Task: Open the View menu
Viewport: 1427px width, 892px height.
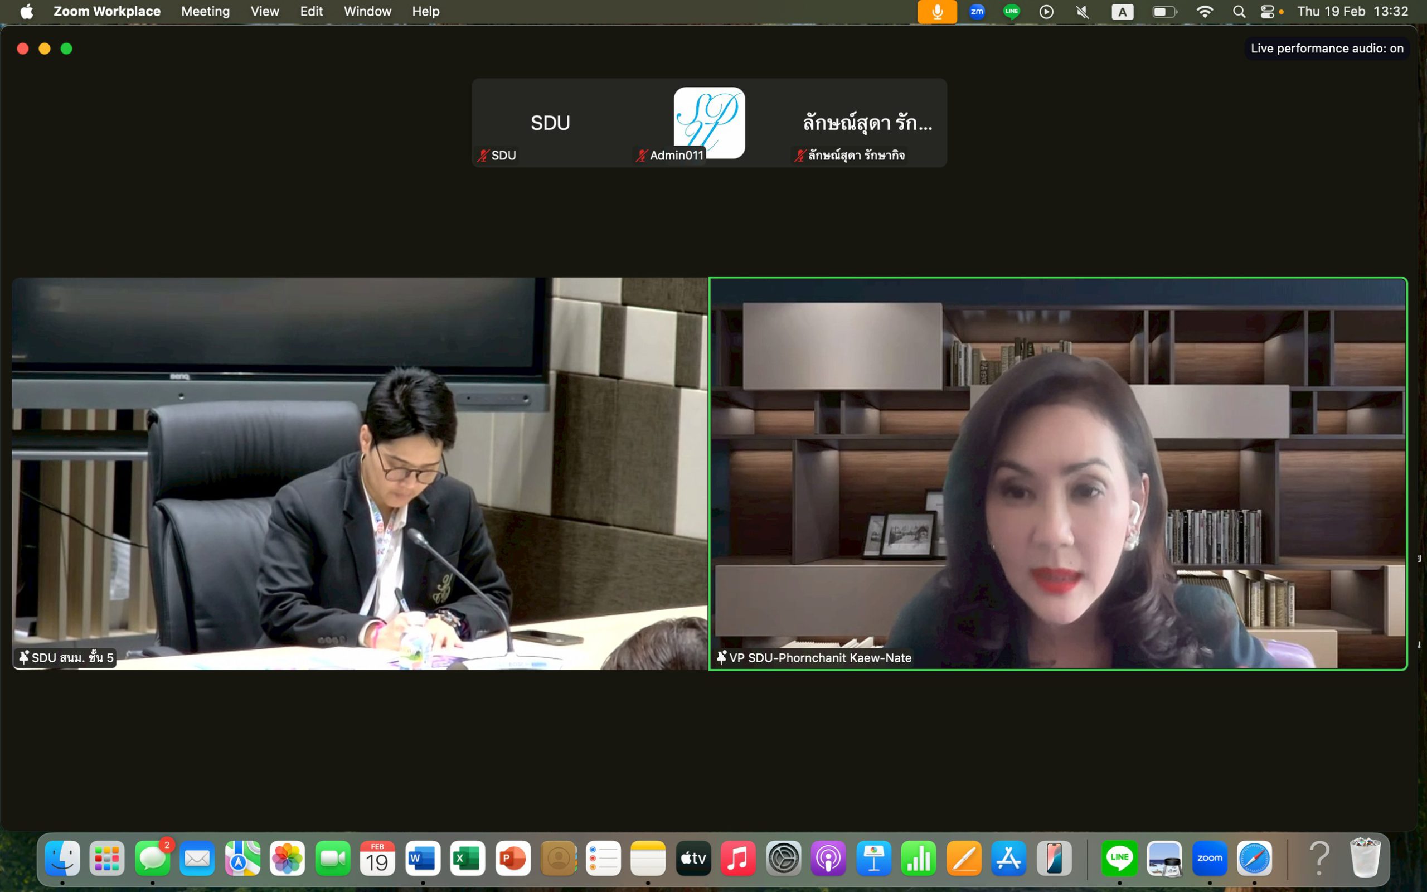Action: [264, 12]
